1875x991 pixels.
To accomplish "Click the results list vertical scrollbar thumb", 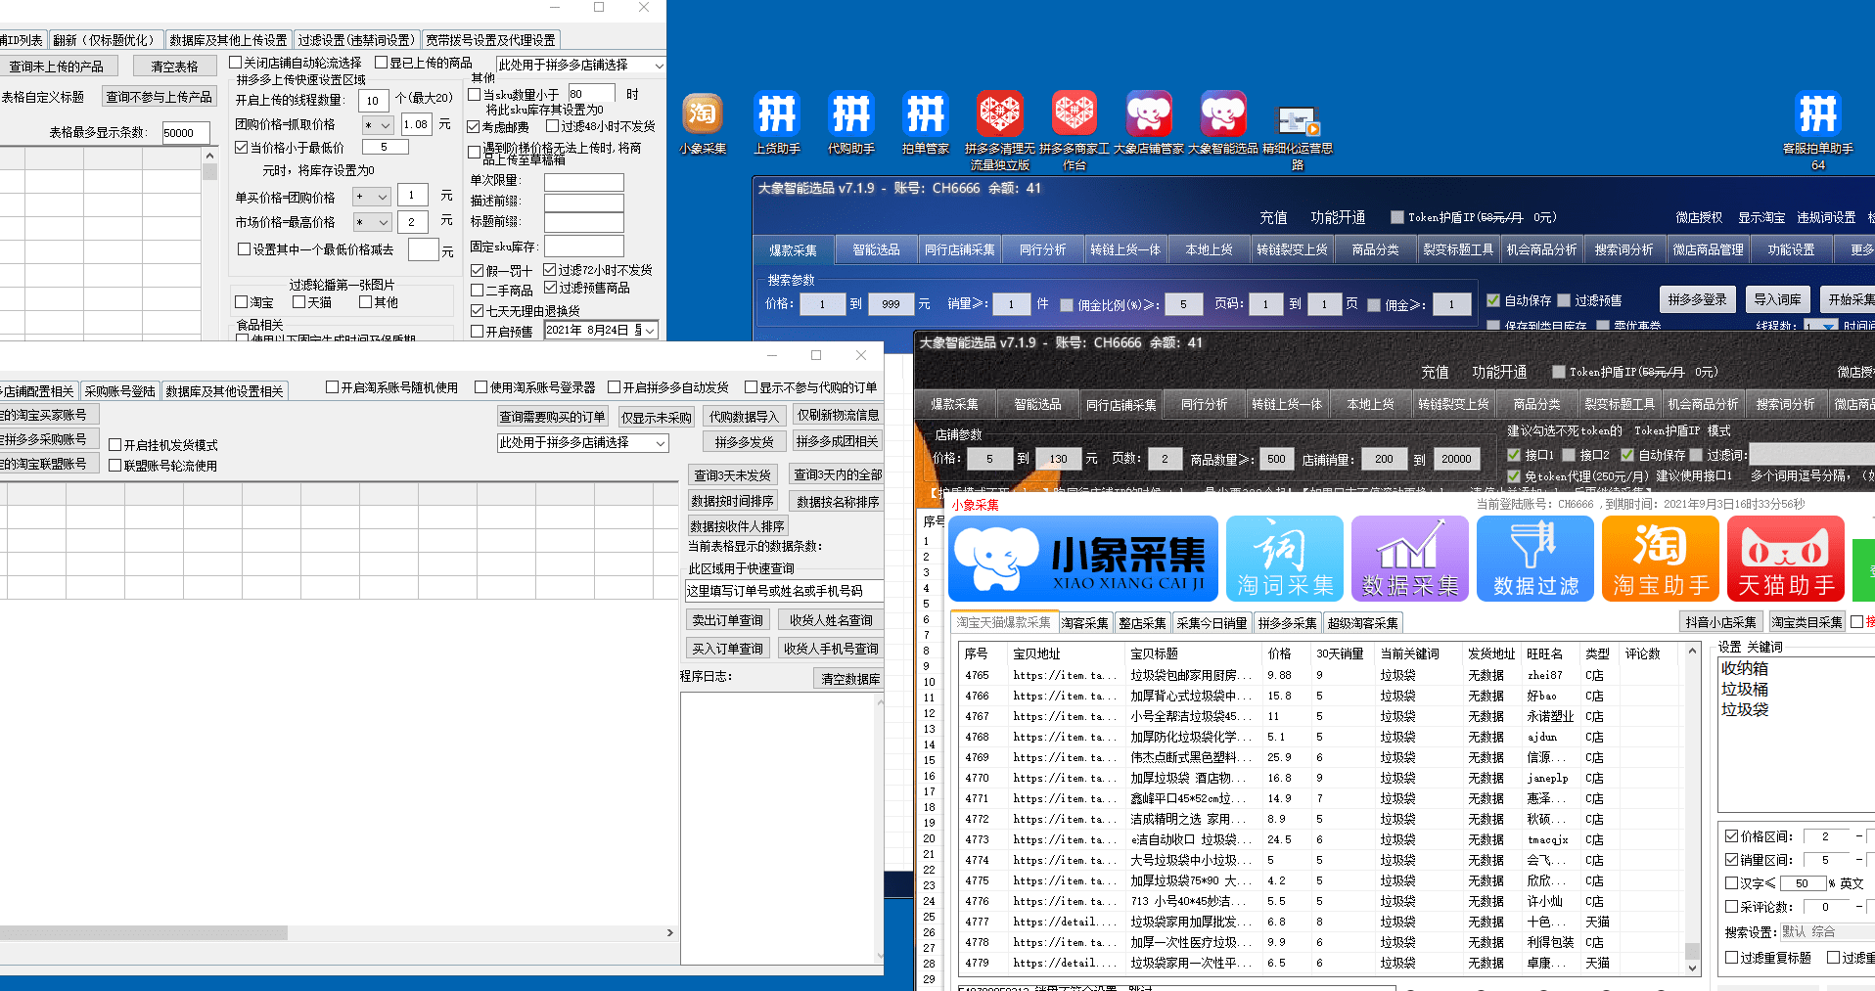I will [1692, 950].
